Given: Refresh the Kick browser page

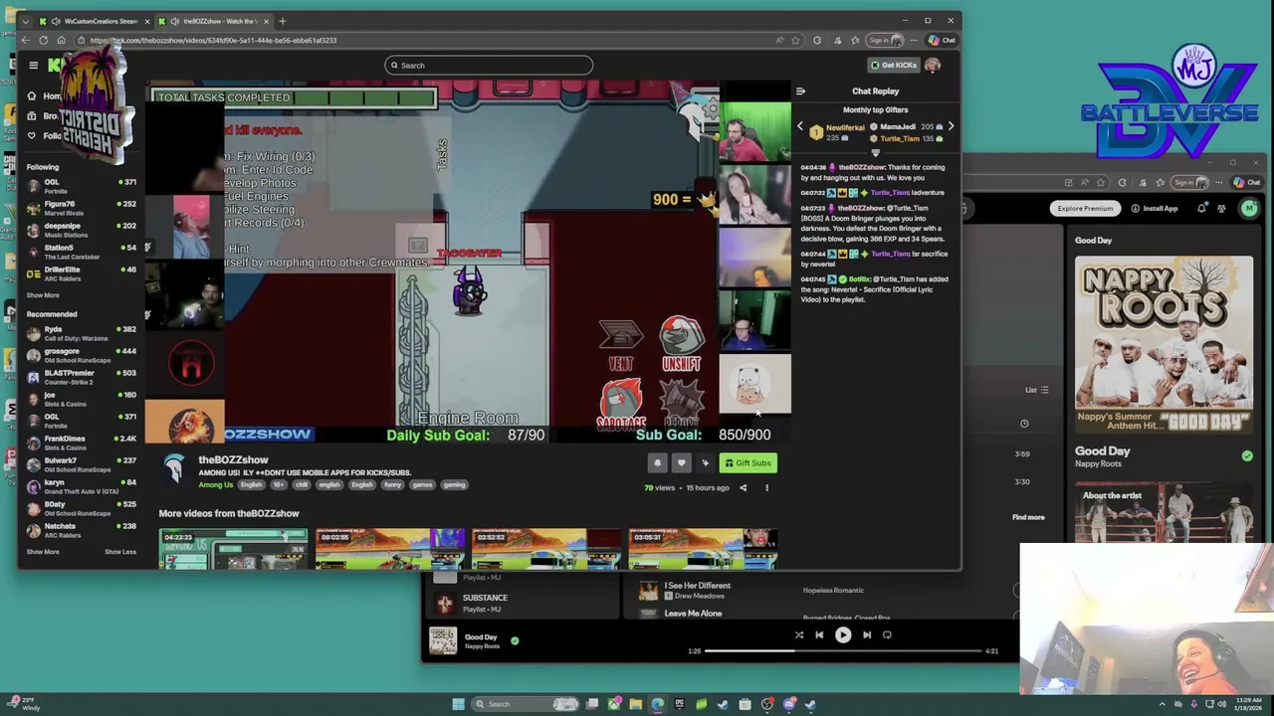Looking at the screenshot, I should (44, 41).
